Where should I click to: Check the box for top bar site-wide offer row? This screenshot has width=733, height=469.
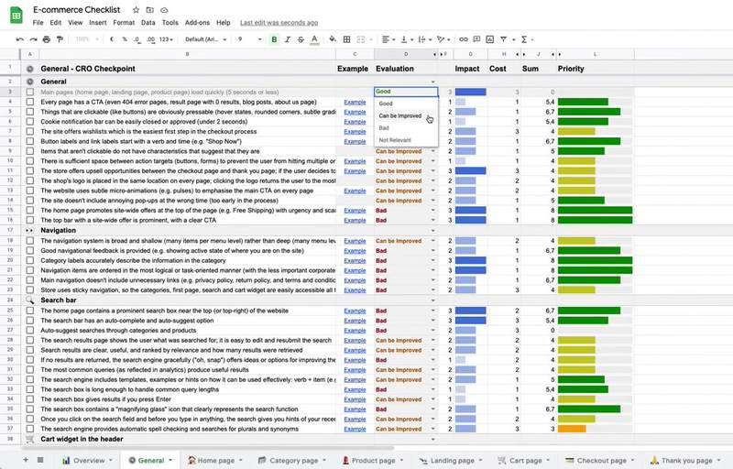(x=30, y=220)
